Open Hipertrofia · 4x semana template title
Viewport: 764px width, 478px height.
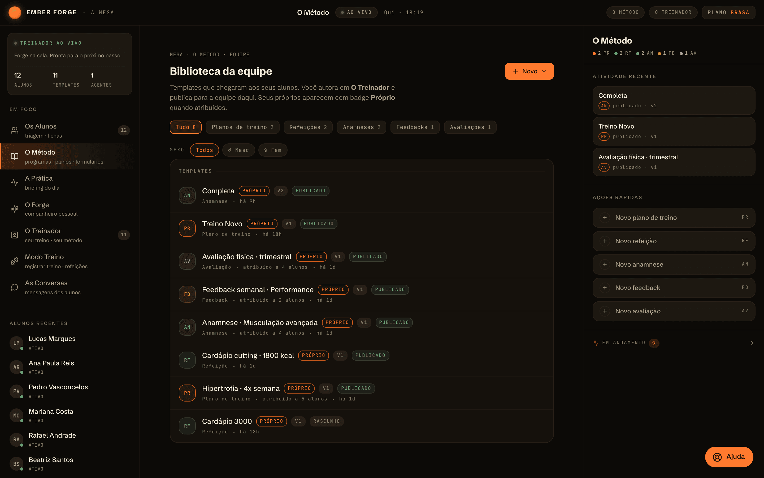(241, 388)
